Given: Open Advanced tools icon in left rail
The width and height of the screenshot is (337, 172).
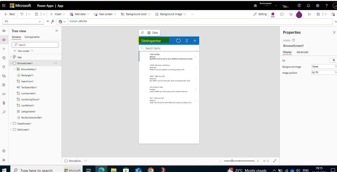Looking at the screenshot, I should coord(4,103).
